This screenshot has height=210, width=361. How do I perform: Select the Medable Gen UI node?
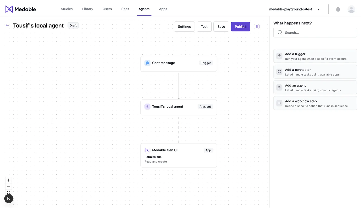[x=179, y=155]
